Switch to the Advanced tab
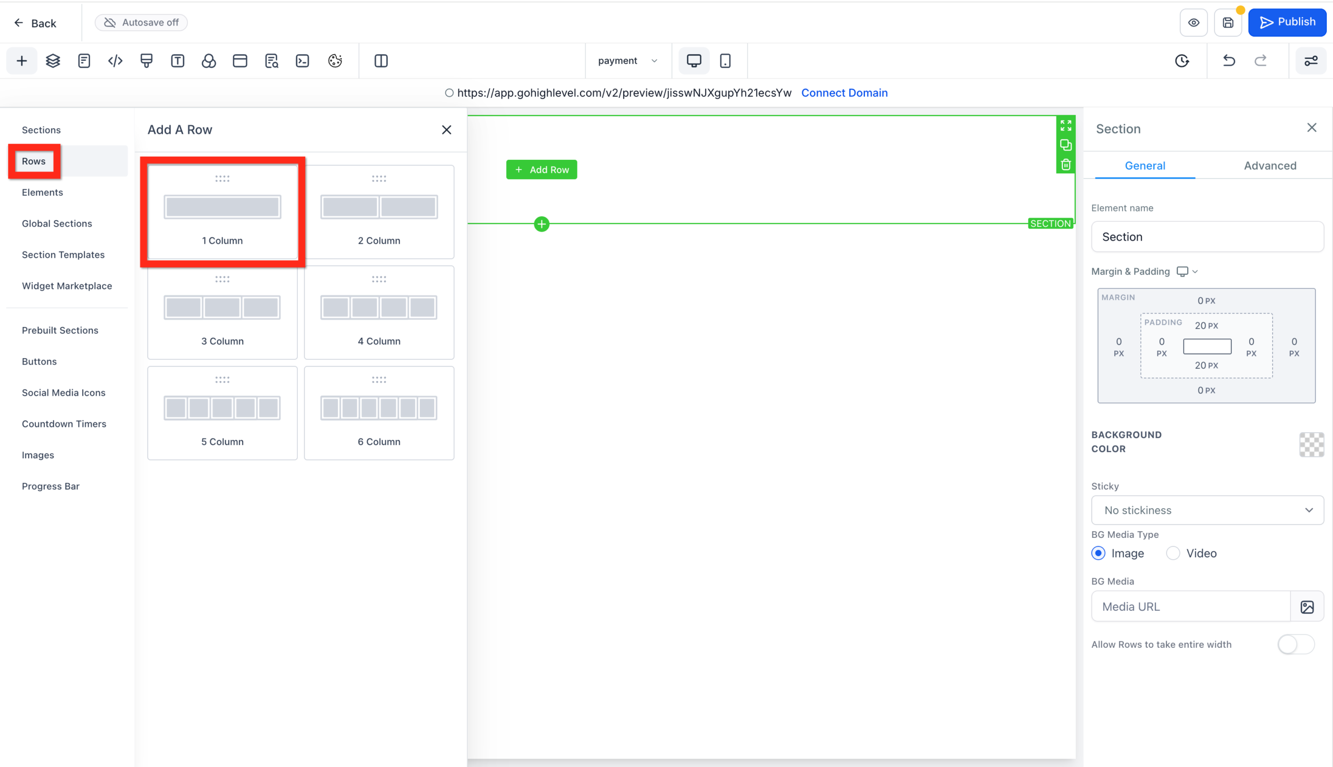The height and width of the screenshot is (767, 1333). point(1271,166)
